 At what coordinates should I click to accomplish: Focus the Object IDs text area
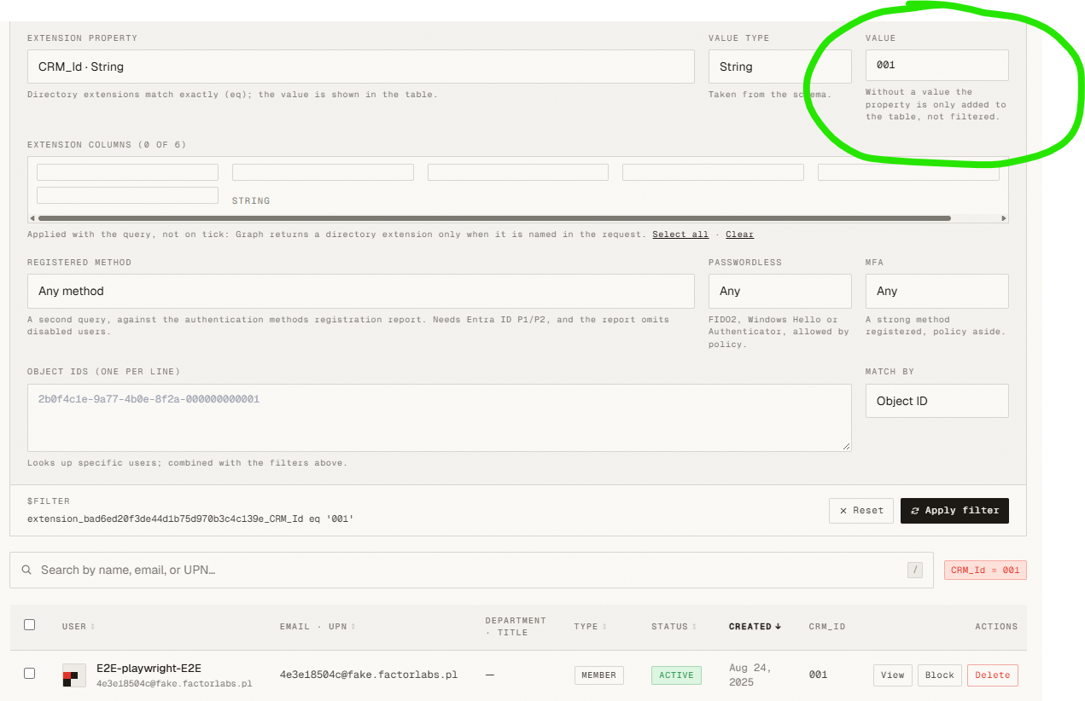(x=439, y=418)
